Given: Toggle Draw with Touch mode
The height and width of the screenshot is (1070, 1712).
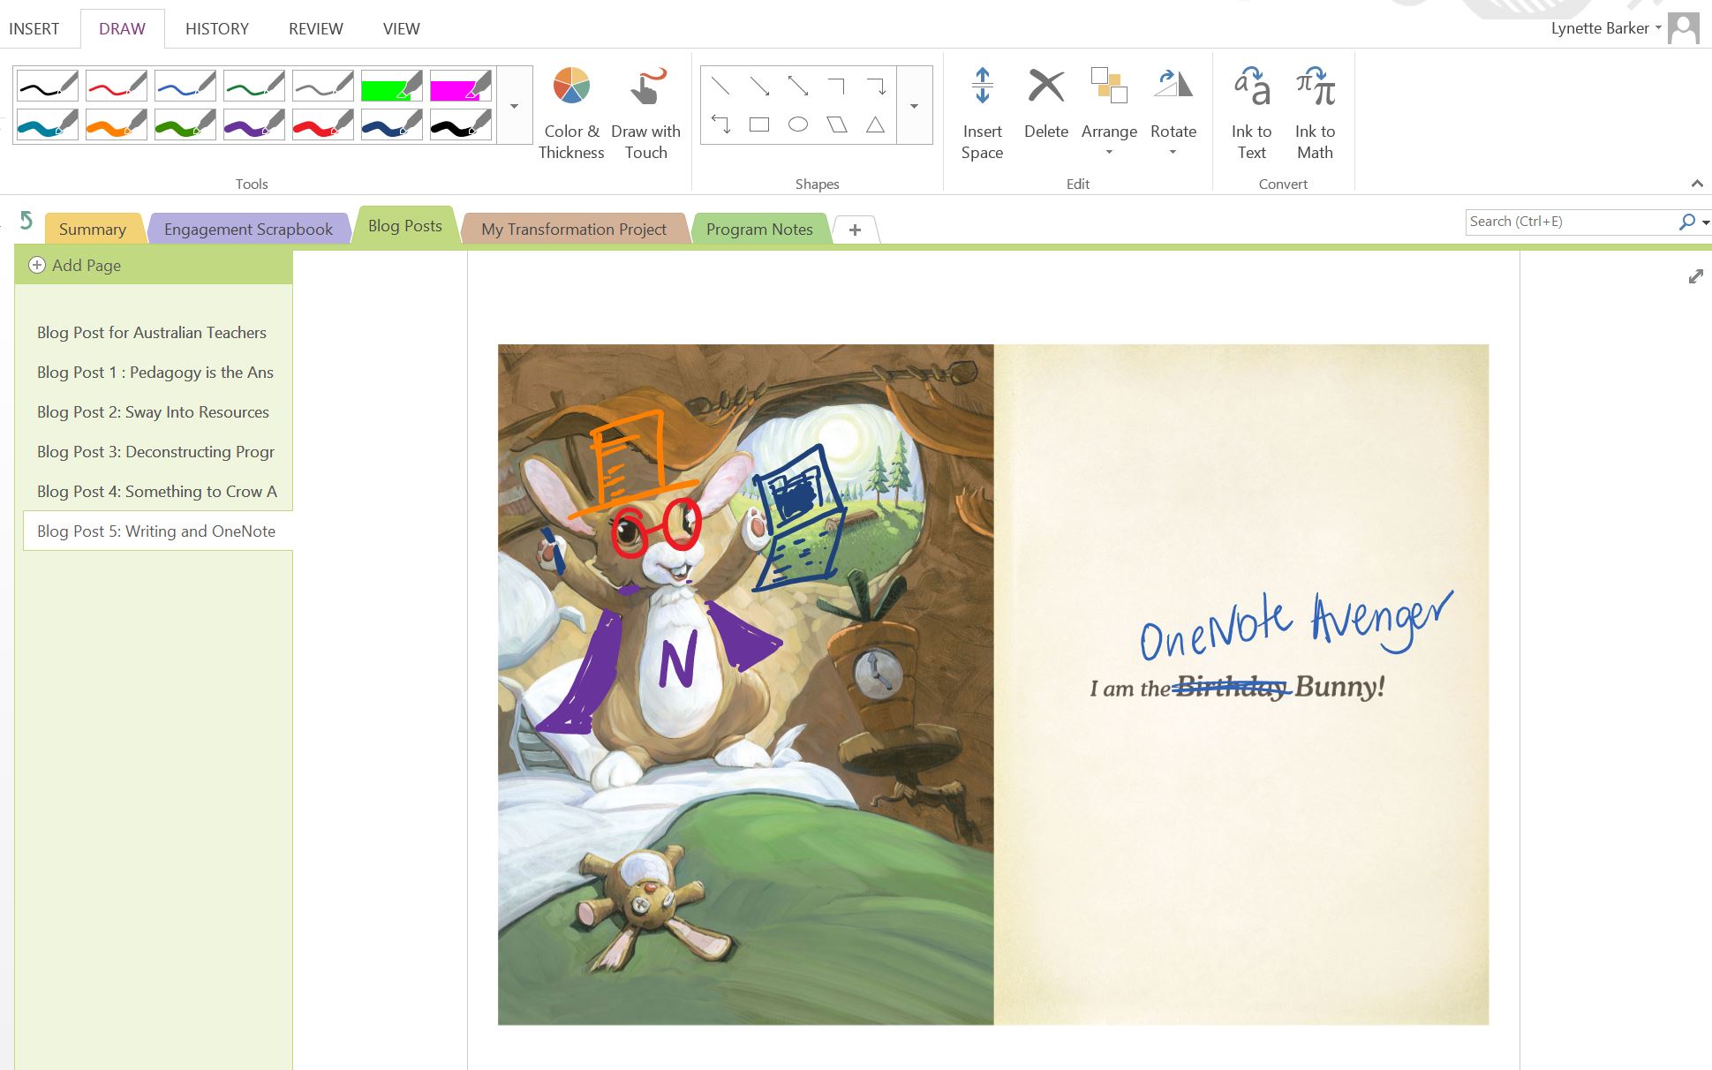Looking at the screenshot, I should [645, 113].
